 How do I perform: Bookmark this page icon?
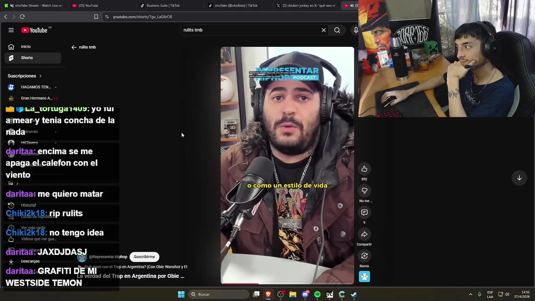pyautogui.click(x=96, y=17)
